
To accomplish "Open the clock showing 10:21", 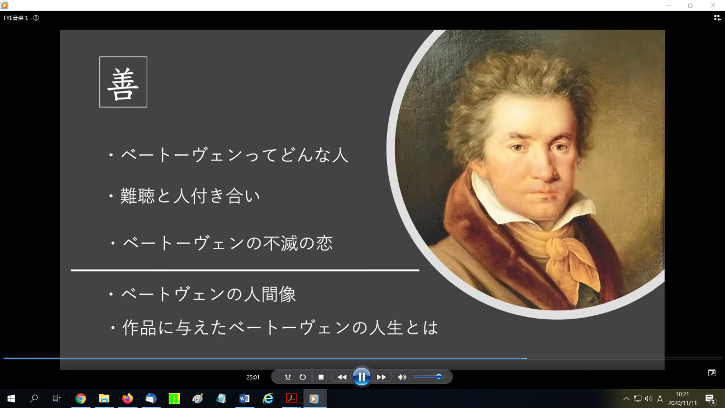I will pos(683,399).
